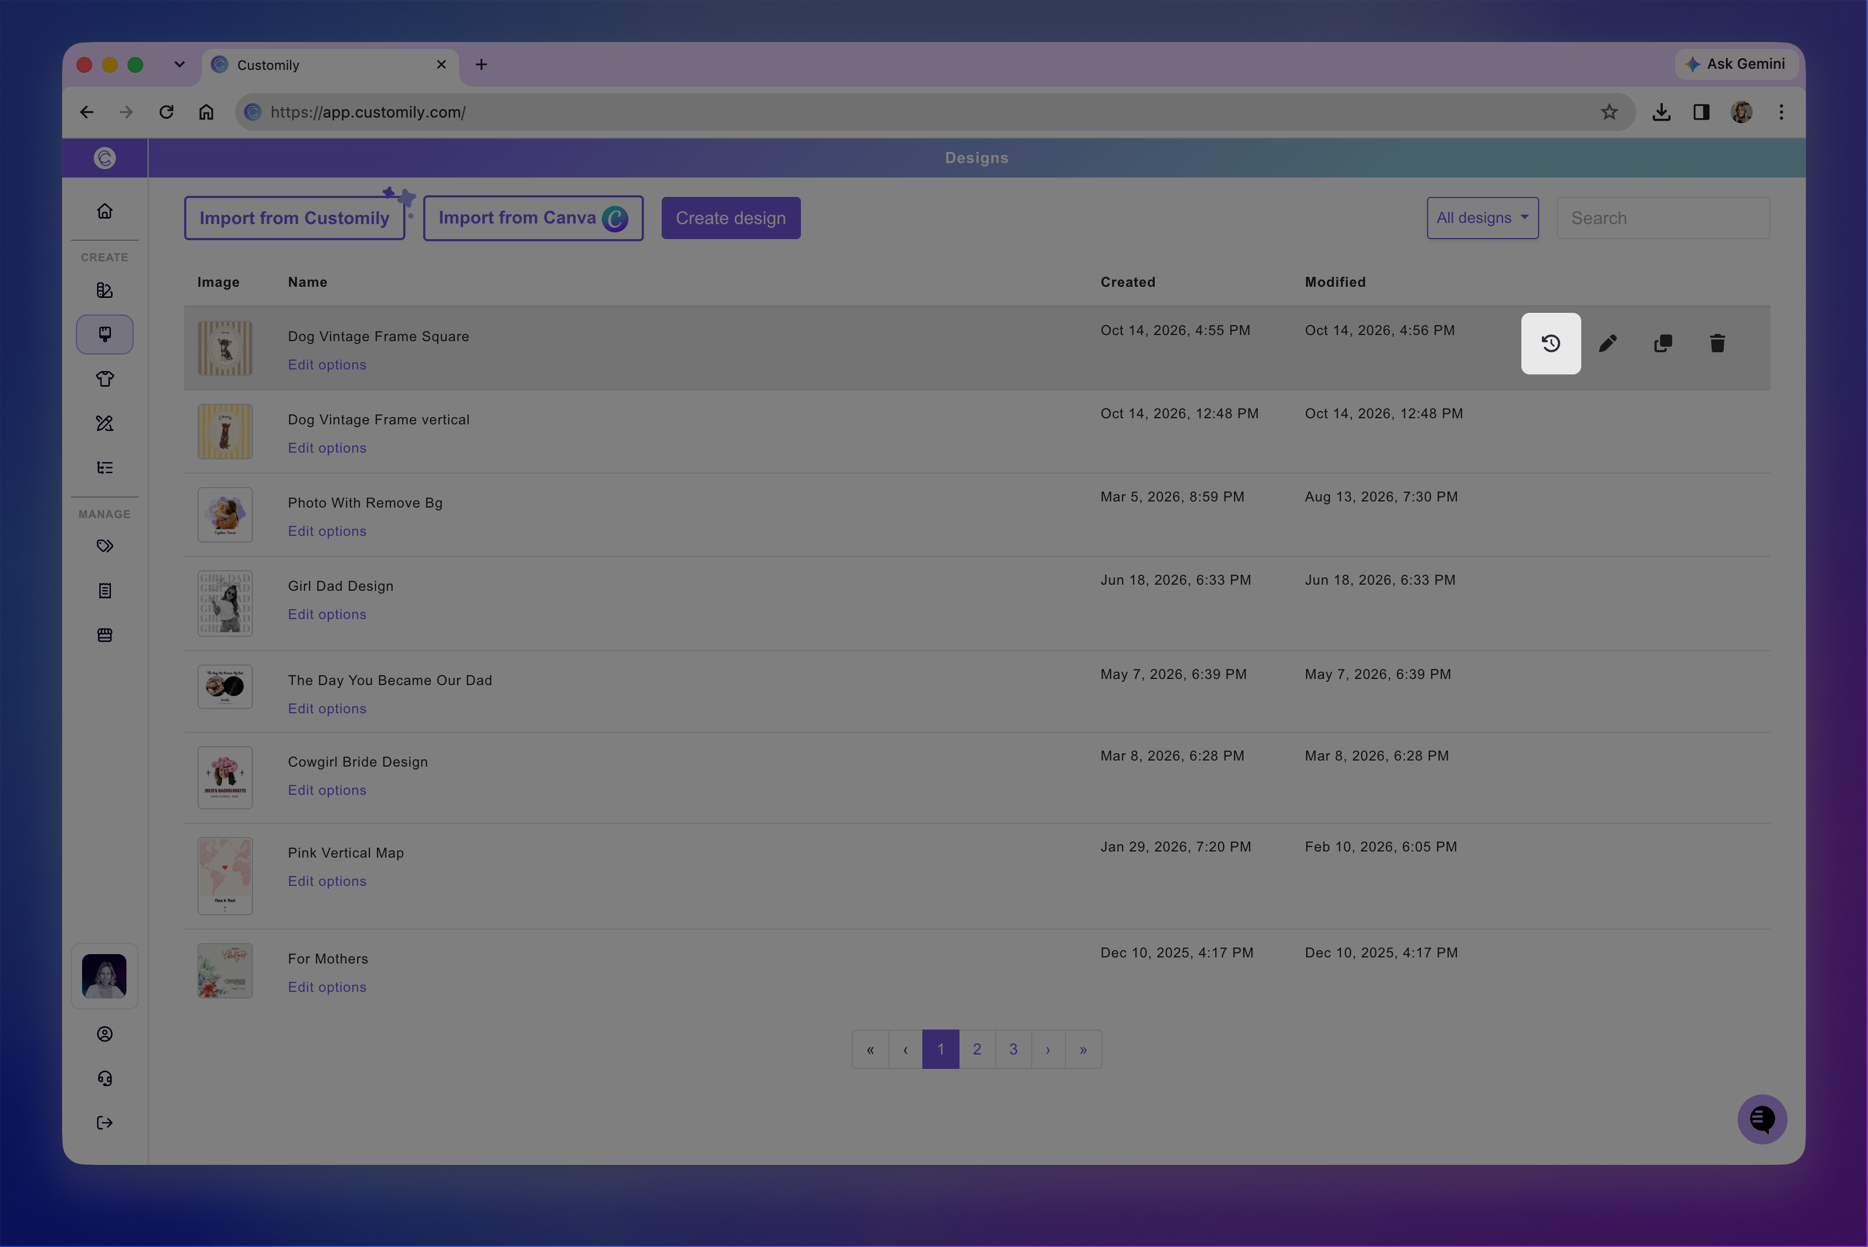Open Edit options for Pink Vertical Map
This screenshot has height=1247, width=1868.
[327, 881]
